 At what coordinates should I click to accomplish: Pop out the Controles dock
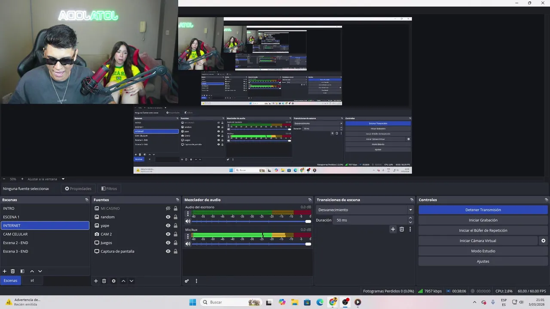(546, 200)
